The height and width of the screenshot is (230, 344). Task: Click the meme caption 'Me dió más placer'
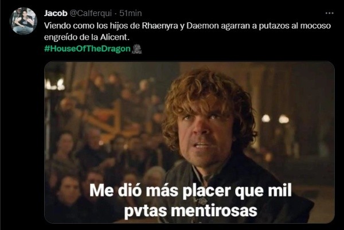pos(160,190)
